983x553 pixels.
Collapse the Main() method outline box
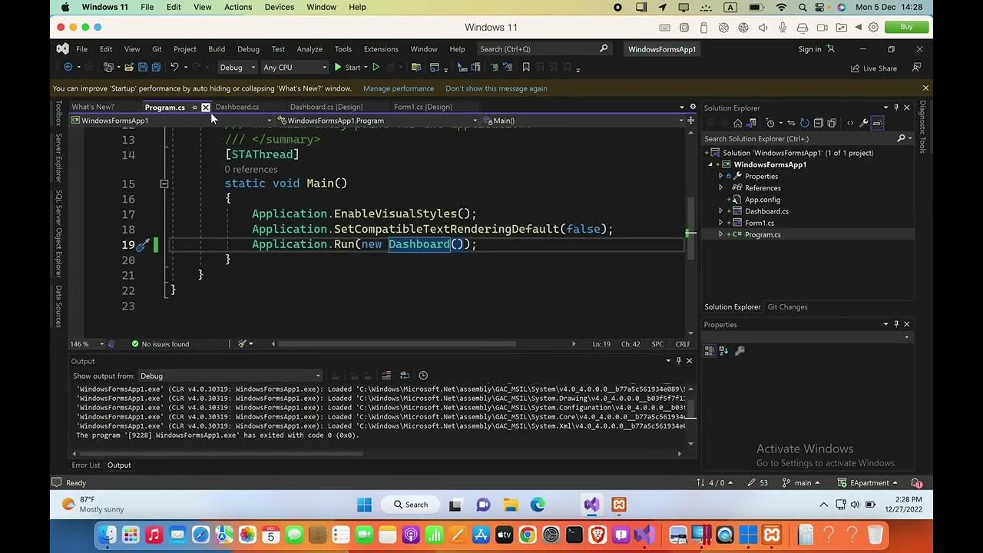[164, 184]
